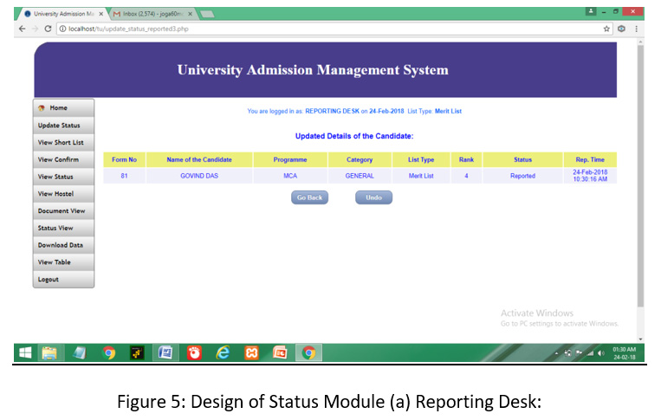Select View Short List in the sidebar

pyautogui.click(x=63, y=143)
